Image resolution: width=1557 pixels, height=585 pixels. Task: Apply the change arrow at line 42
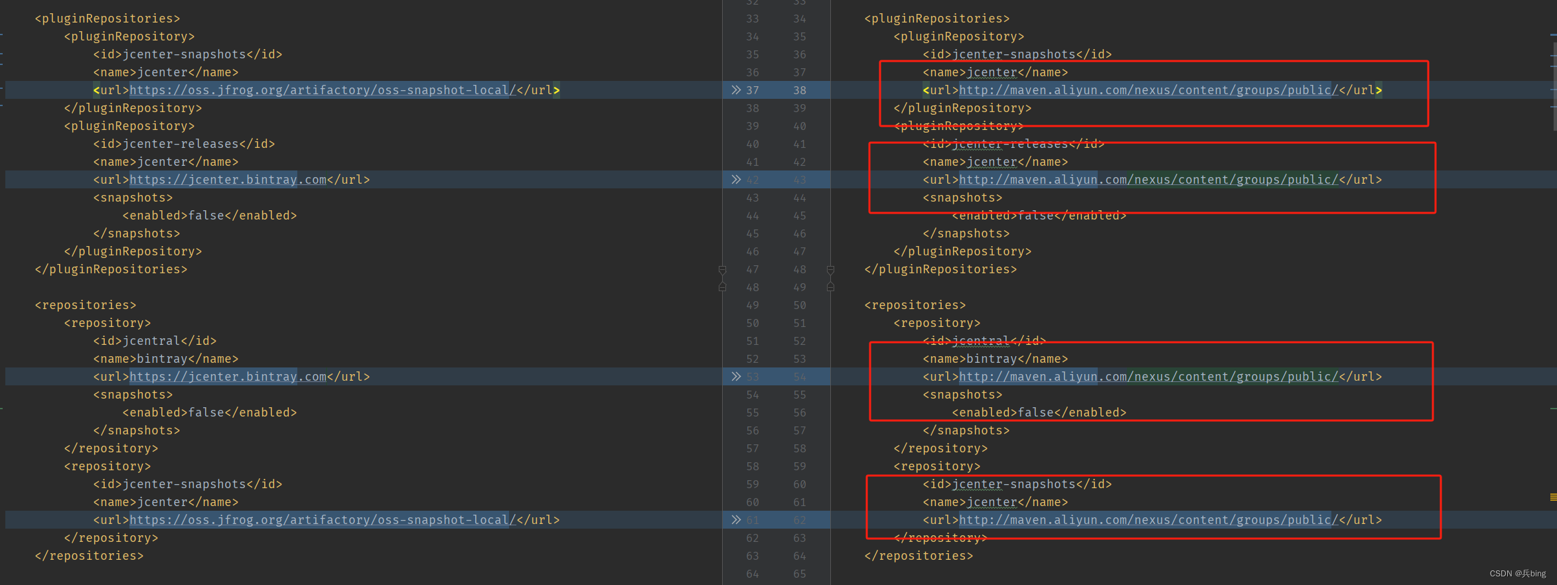click(x=735, y=179)
